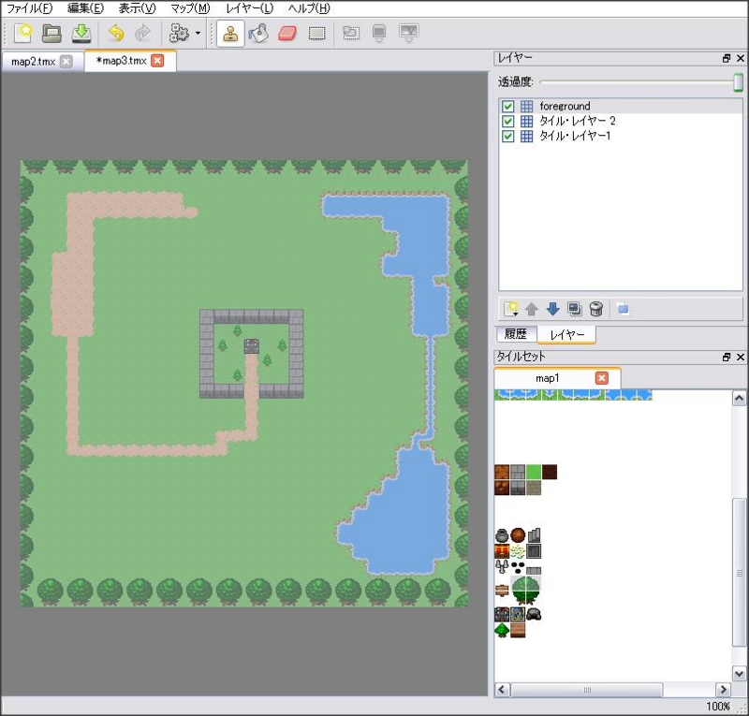The width and height of the screenshot is (749, 716).
Task: Uncheck タイル・レイヤー 2 visibility checkbox
Action: coord(507,122)
